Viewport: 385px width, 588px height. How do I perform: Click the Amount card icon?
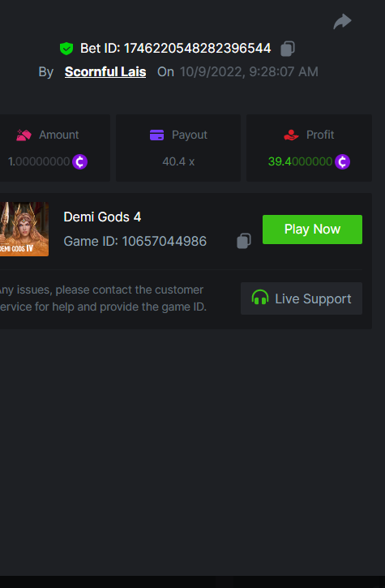pyautogui.click(x=24, y=135)
